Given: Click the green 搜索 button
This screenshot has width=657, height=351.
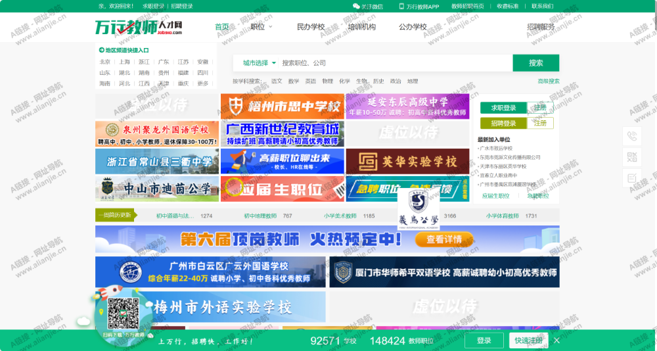Looking at the screenshot, I should pos(536,63).
